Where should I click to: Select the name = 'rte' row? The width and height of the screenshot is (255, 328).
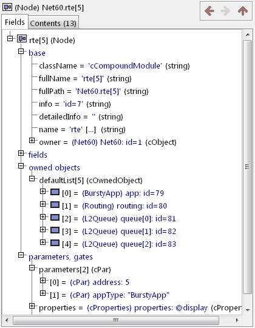82,130
